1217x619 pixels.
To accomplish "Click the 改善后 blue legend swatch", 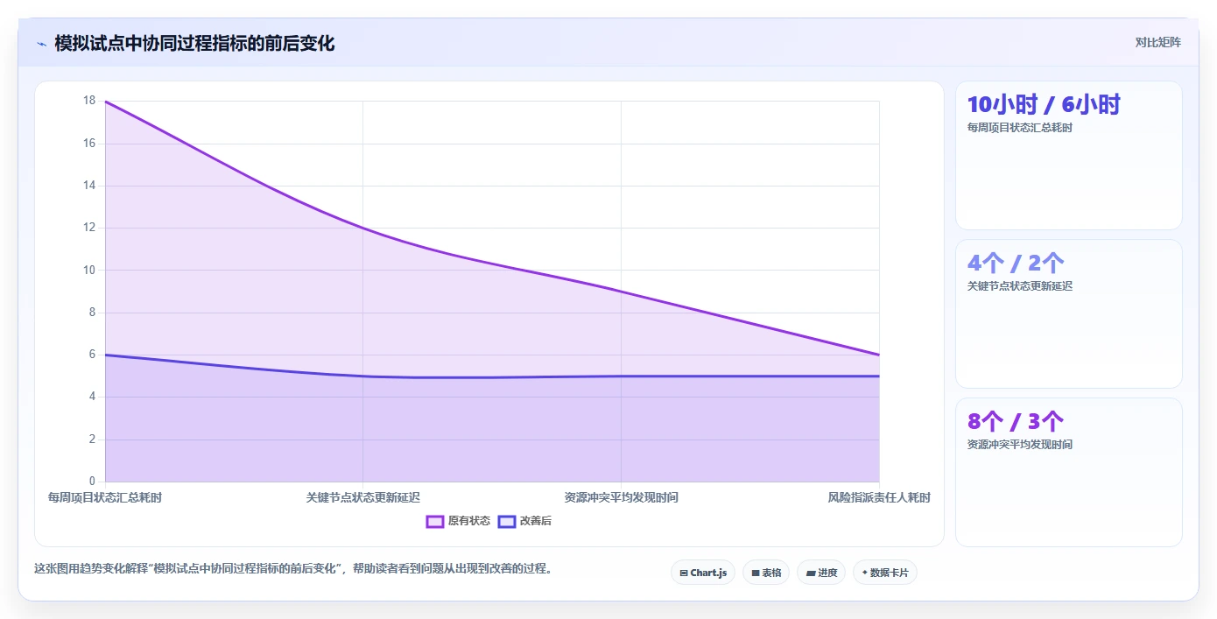I will (507, 521).
